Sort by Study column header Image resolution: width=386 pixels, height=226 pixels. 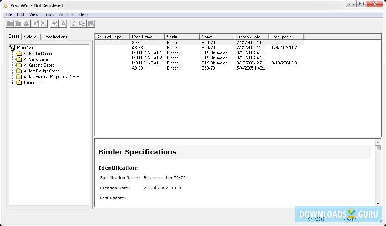coord(182,37)
